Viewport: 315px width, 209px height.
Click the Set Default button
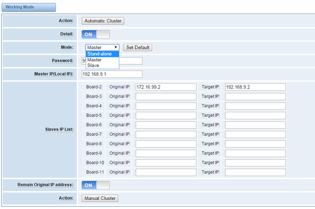tap(138, 48)
